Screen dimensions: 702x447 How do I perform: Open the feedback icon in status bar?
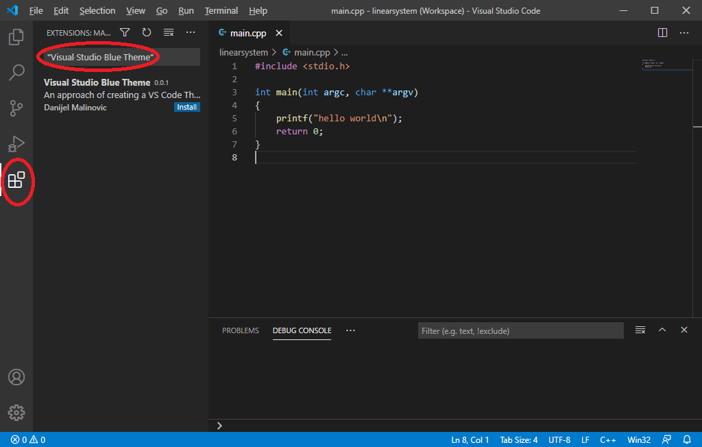click(666, 440)
